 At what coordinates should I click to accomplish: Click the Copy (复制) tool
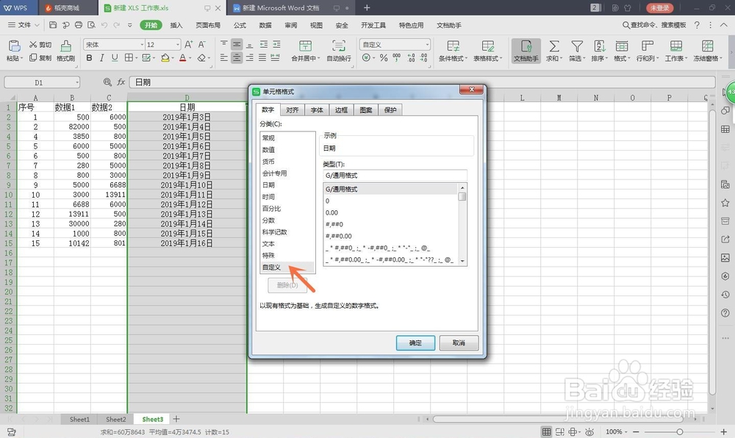pos(40,57)
